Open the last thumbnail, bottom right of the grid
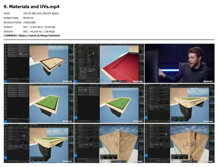Image resolution: width=218 pixels, height=167 pixels. click(180, 143)
